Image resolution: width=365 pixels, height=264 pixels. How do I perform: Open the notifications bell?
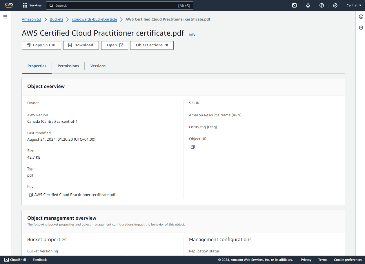click(x=308, y=5)
